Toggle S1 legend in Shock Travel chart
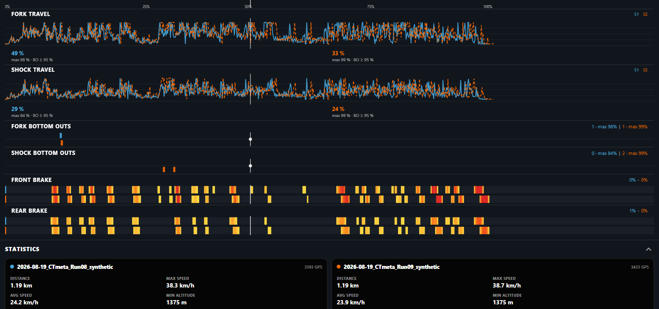This screenshot has width=659, height=309. [x=637, y=70]
